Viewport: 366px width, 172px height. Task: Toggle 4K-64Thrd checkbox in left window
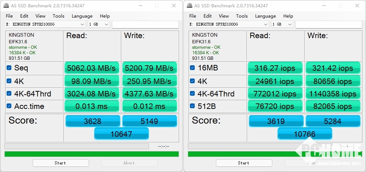pyautogui.click(x=9, y=94)
